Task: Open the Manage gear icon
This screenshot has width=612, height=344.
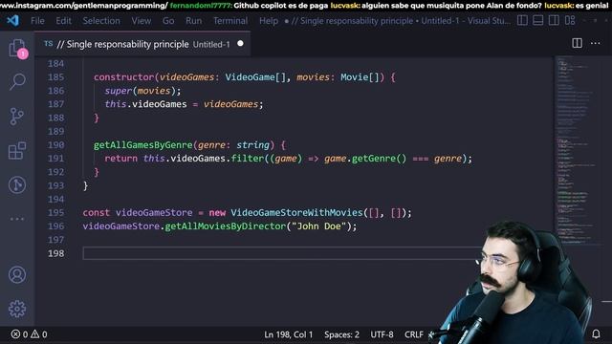Action: tap(17, 309)
